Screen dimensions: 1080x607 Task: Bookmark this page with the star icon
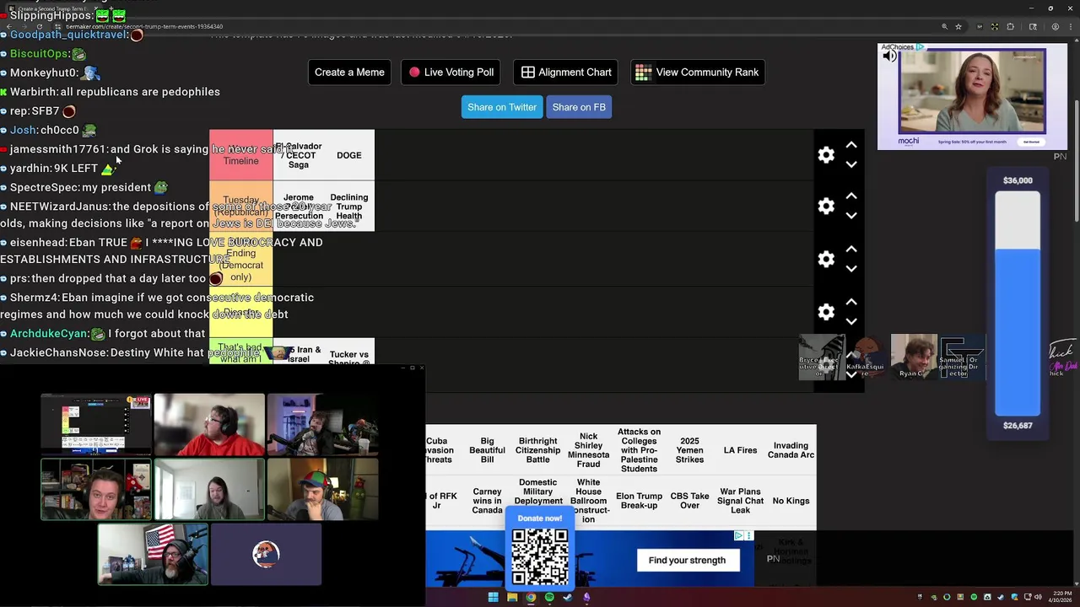[958, 27]
